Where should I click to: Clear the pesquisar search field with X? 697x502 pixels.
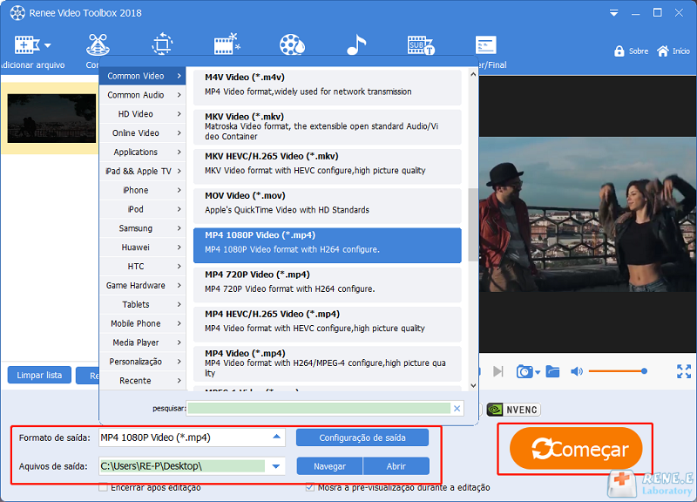tap(457, 408)
